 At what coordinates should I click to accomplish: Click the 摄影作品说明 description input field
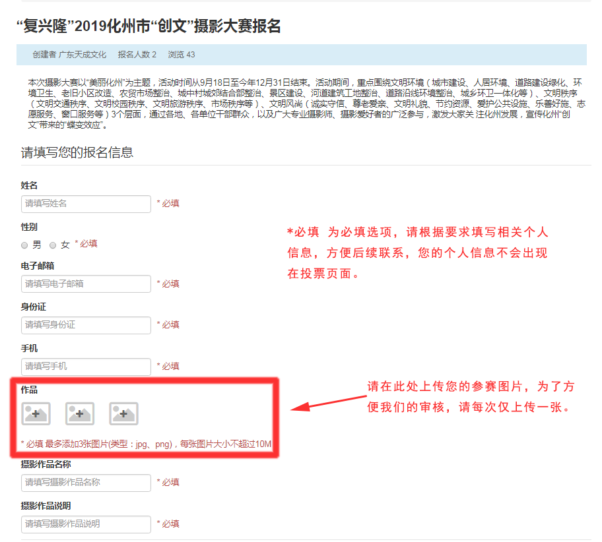86,524
